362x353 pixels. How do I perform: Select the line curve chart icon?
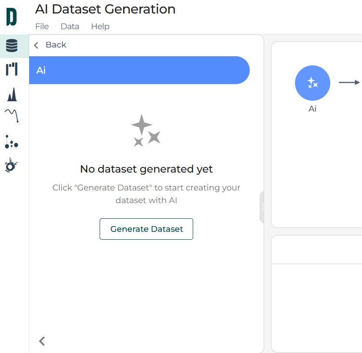(12, 115)
